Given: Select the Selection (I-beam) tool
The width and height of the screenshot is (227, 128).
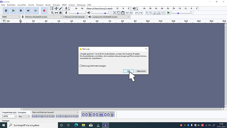Looking at the screenshot, I should [52, 9].
